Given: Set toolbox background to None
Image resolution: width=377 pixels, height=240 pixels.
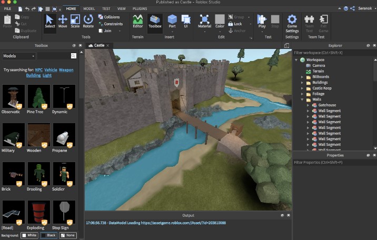Looking at the screenshot, I should [68, 235].
